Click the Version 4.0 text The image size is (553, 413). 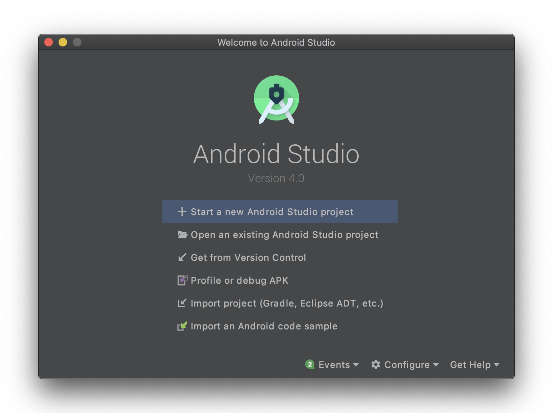coord(276,178)
